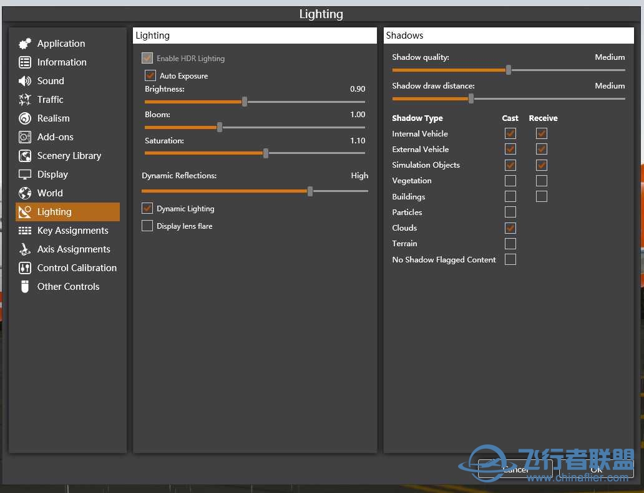Click the Realism icon in sidebar

tap(25, 118)
